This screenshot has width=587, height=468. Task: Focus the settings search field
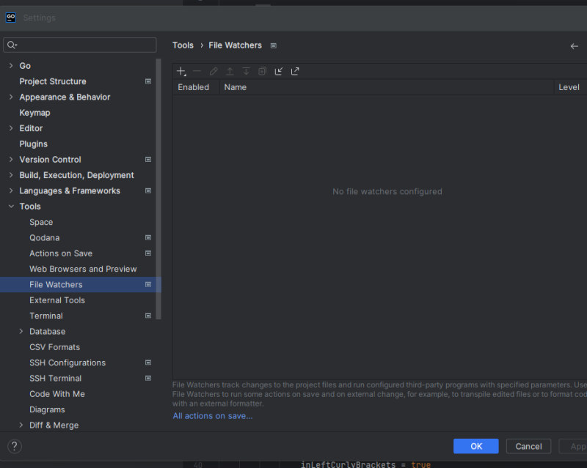point(81,45)
